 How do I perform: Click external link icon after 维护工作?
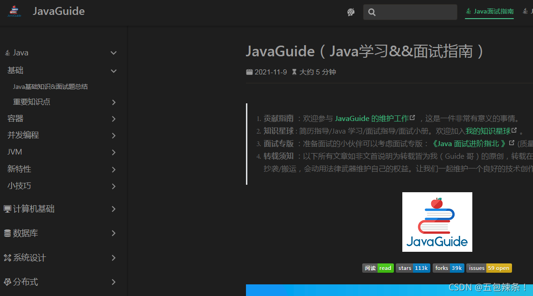pos(412,117)
